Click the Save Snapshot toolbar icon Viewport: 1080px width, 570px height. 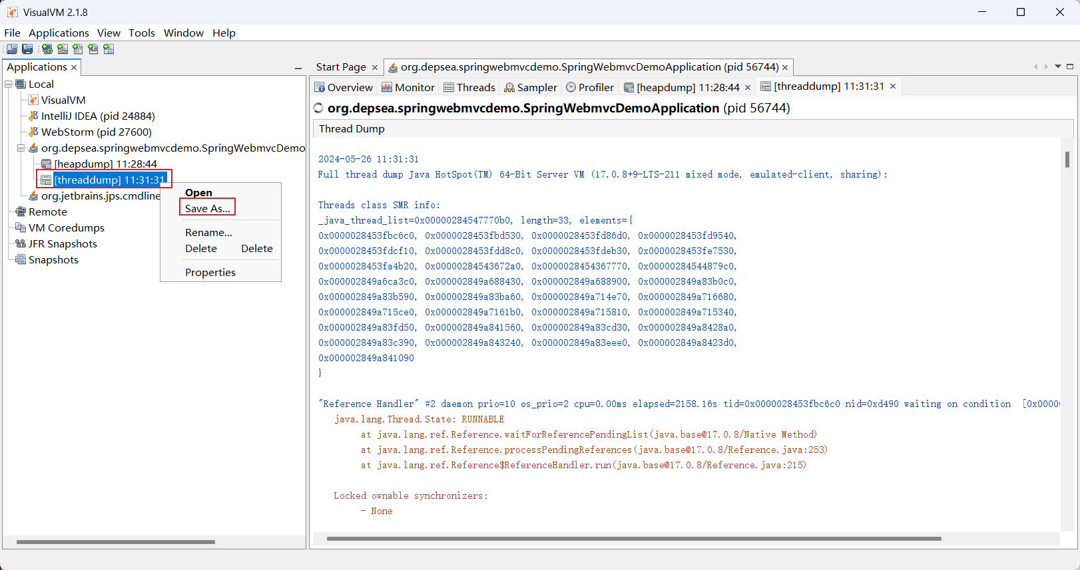pyautogui.click(x=27, y=49)
